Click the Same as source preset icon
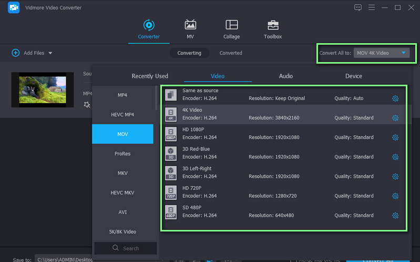Viewport: 420px width, 262px height. (171, 95)
